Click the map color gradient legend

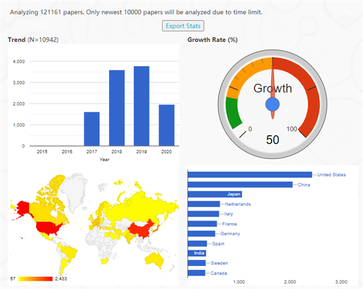36,279
